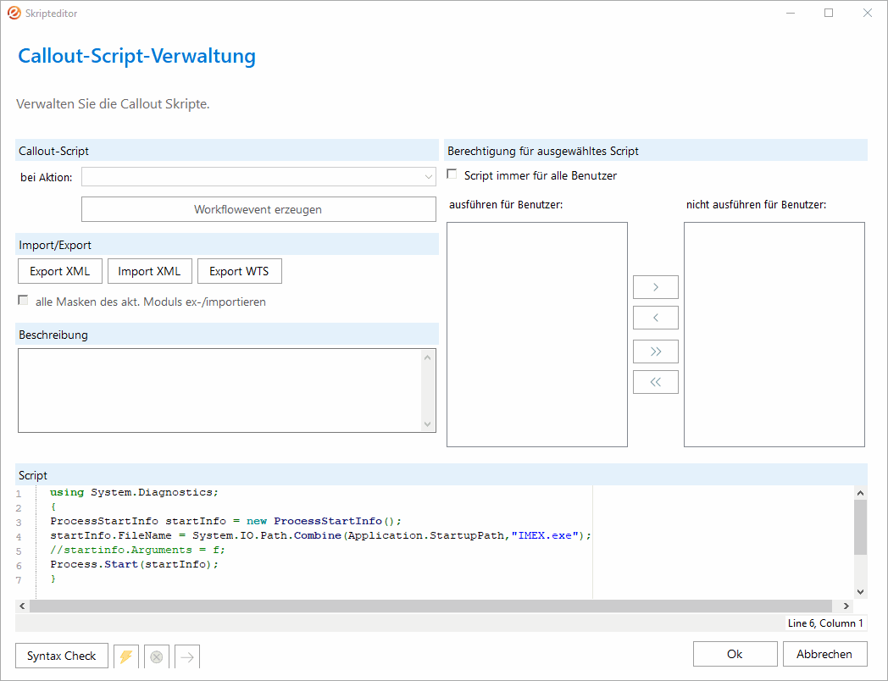Image resolution: width=888 pixels, height=681 pixels.
Task: Cancel with the Abbrechen button
Action: pyautogui.click(x=824, y=654)
